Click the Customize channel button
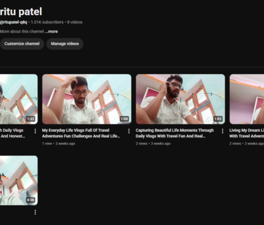The image size is (264, 225). click(x=21, y=44)
